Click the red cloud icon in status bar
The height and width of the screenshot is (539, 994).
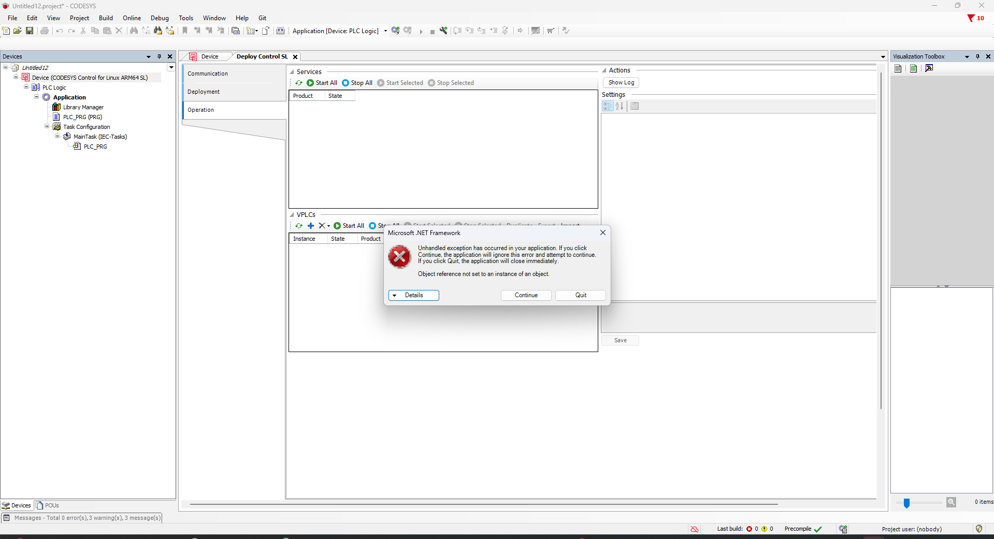(x=694, y=529)
